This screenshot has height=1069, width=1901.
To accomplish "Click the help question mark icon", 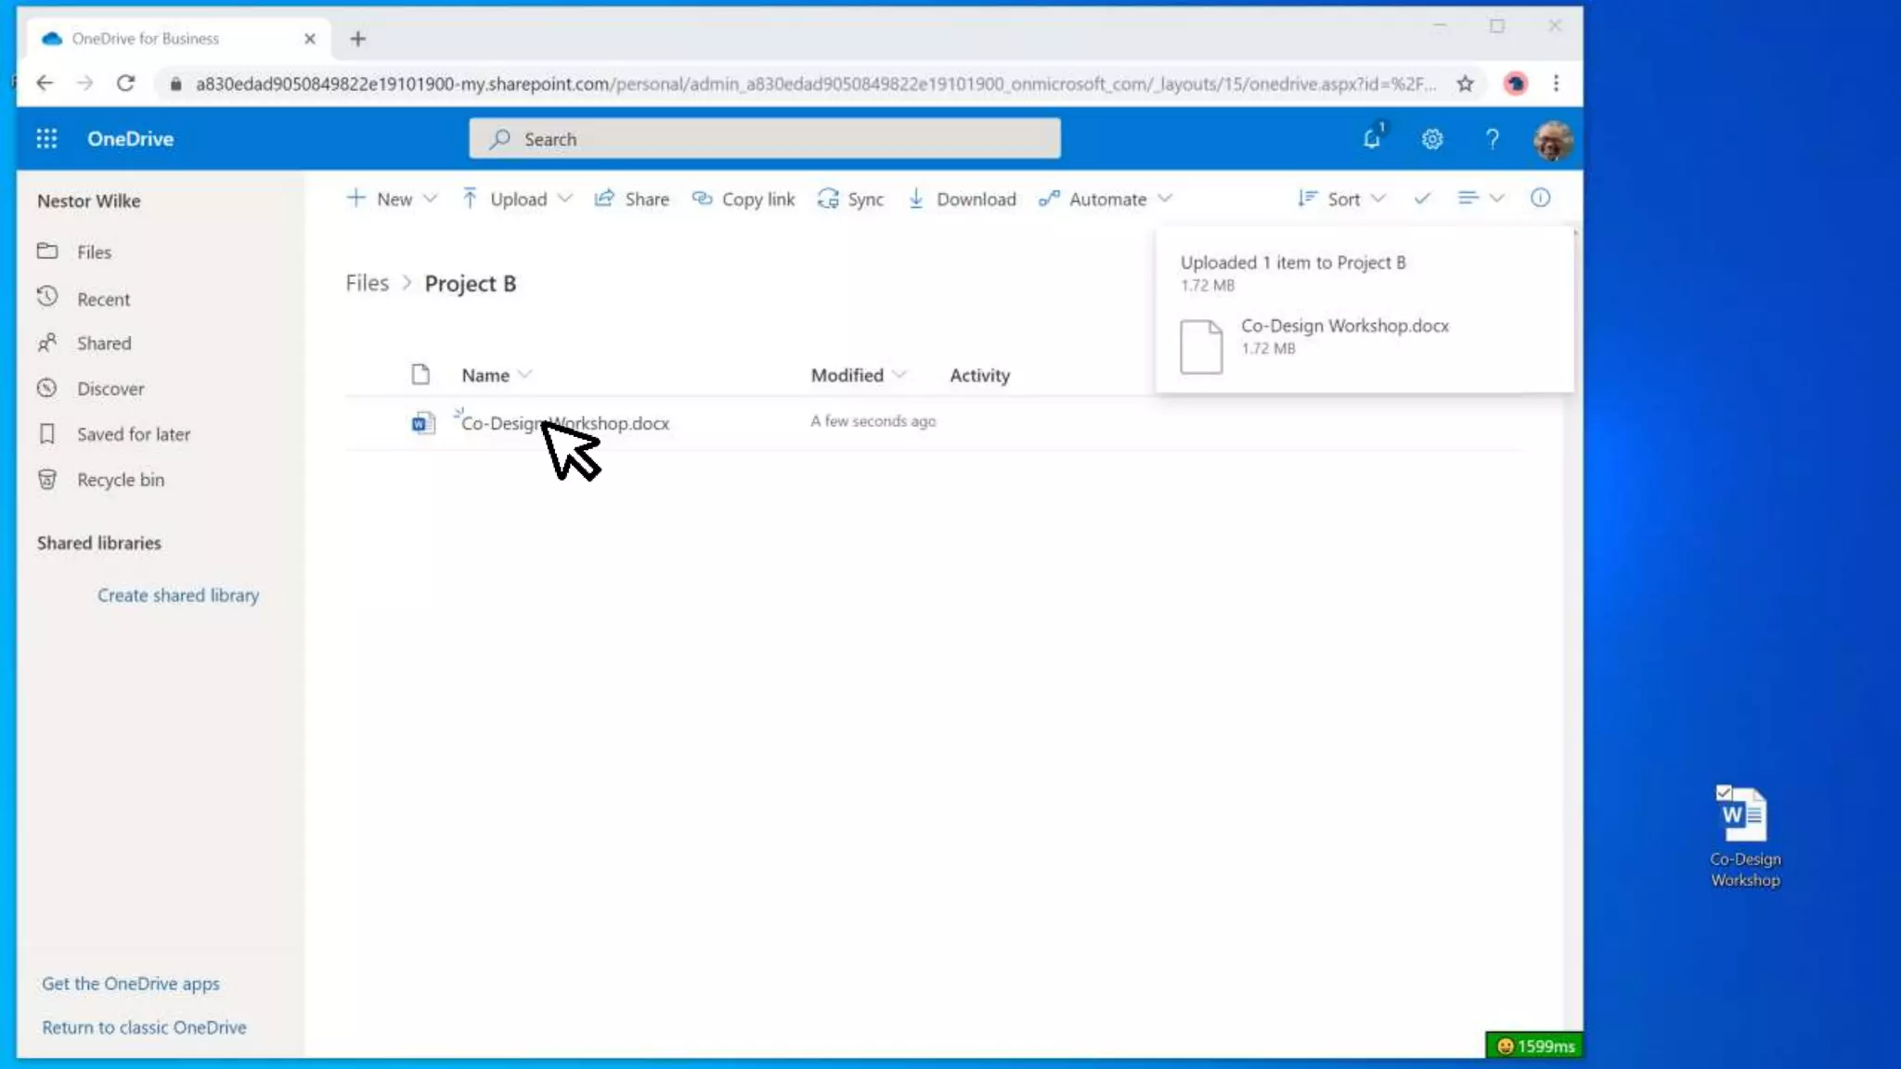I will click(x=1492, y=139).
